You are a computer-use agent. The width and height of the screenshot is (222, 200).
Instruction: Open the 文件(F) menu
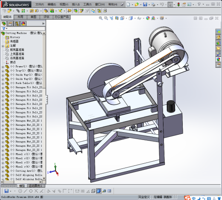tap(40, 5)
